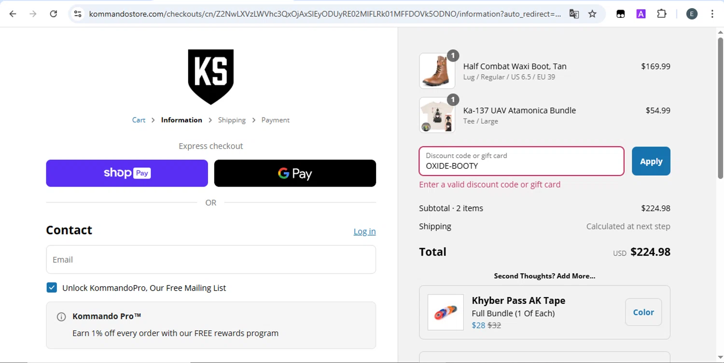724x363 pixels.
Task: Click "Ka-137 UAV Atamonica Bundle" text
Action: tap(519, 110)
